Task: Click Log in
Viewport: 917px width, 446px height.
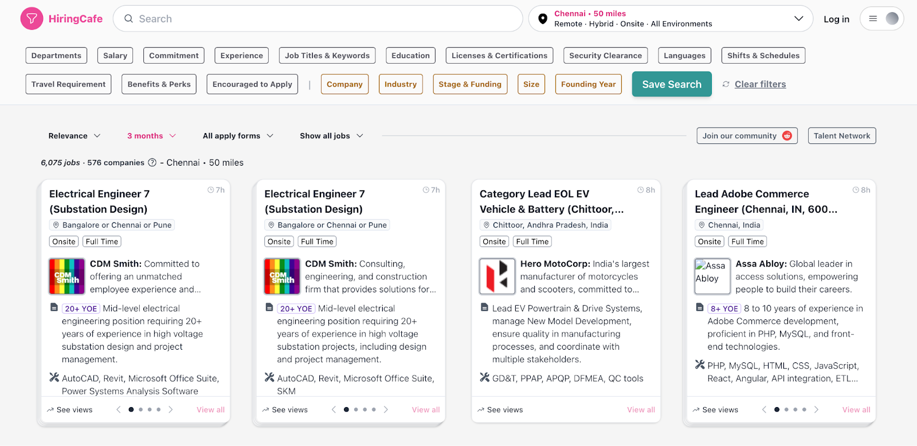Action: pyautogui.click(x=837, y=19)
